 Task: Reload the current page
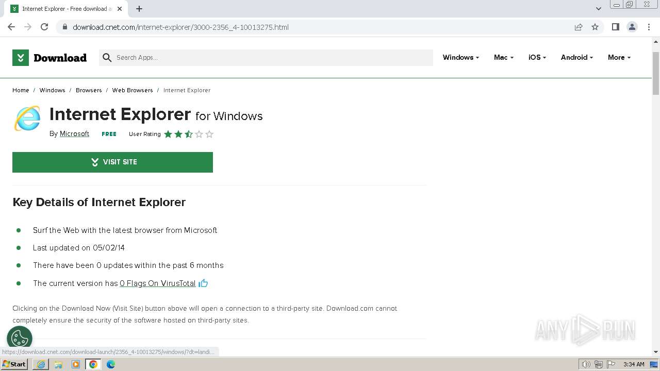tap(44, 27)
